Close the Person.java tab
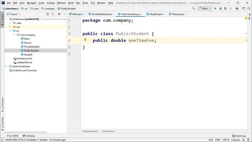 click(186, 14)
